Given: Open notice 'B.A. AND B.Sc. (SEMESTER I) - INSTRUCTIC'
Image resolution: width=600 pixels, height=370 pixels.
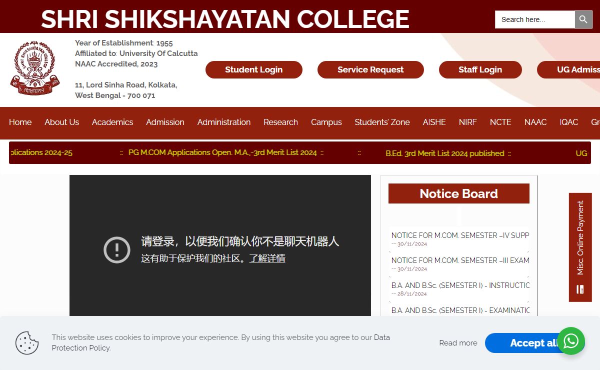Looking at the screenshot, I should [x=459, y=285].
